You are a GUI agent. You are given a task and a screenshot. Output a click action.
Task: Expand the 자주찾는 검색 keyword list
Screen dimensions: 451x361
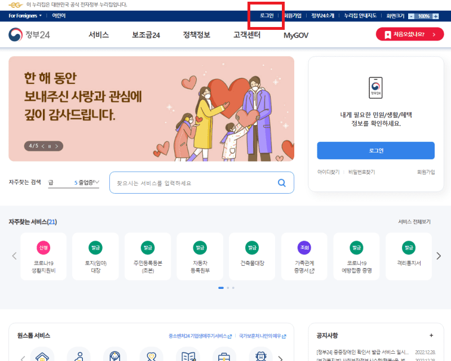(97, 182)
